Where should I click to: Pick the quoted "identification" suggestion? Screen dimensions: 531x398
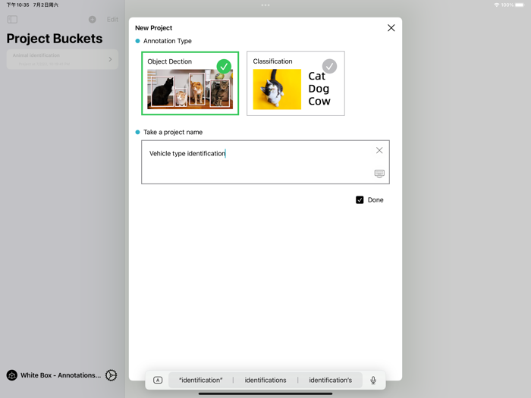(201, 380)
